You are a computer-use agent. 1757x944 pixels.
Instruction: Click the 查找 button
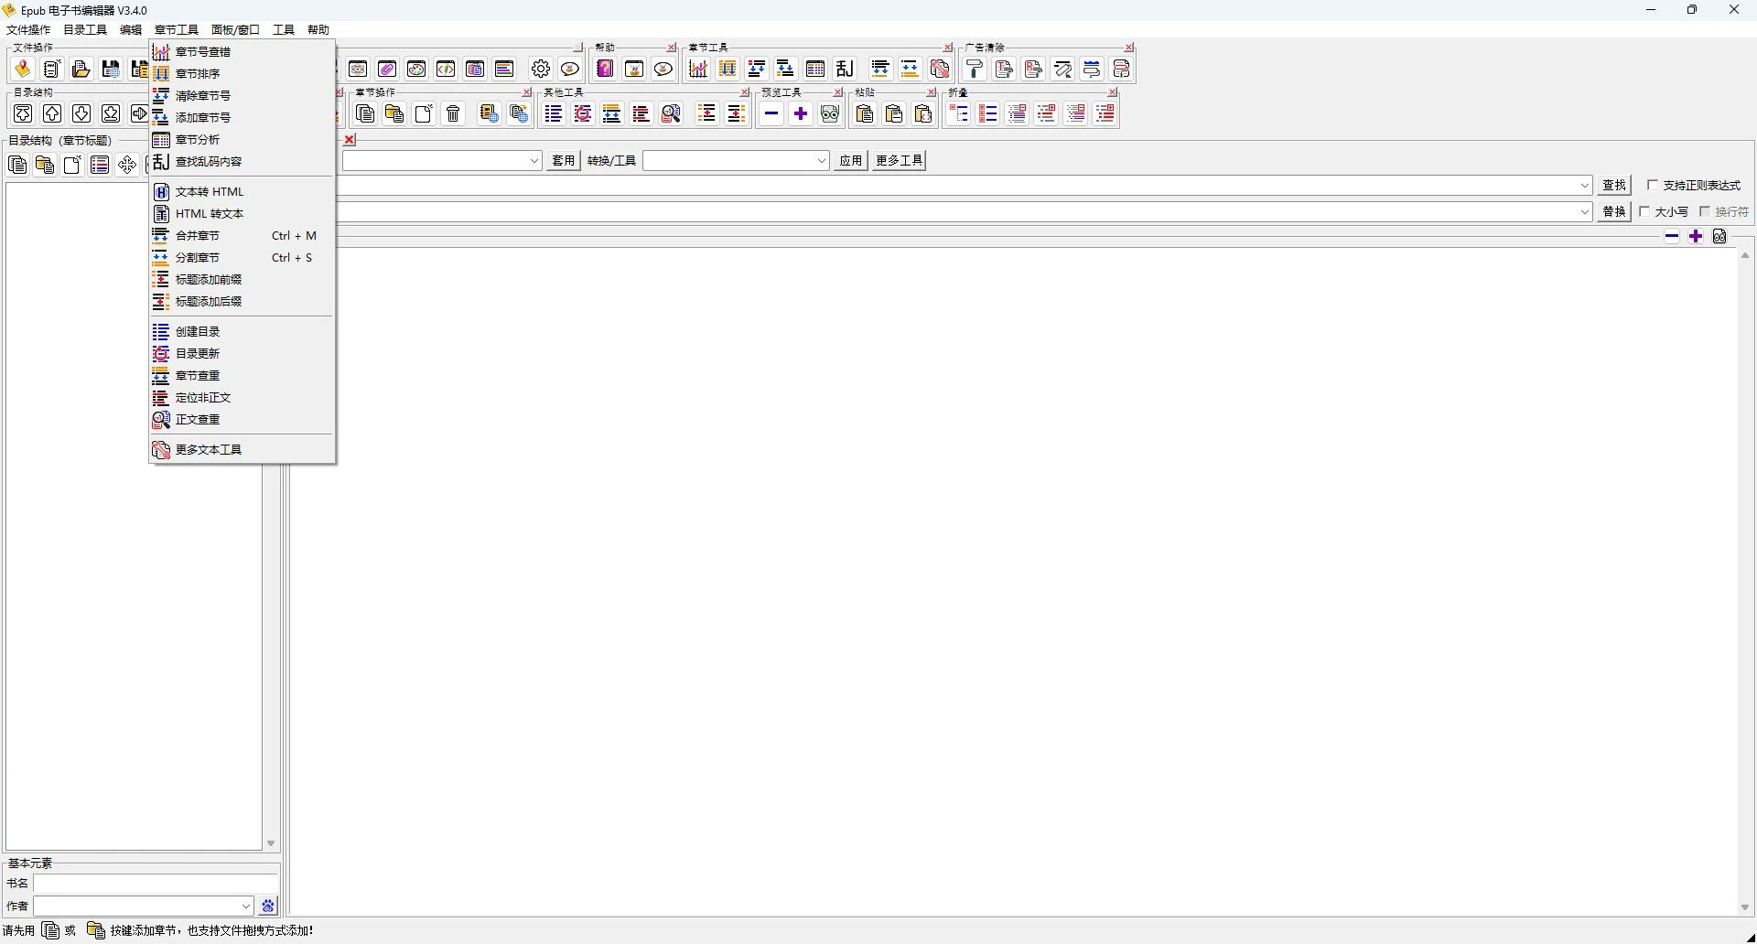[x=1614, y=186]
